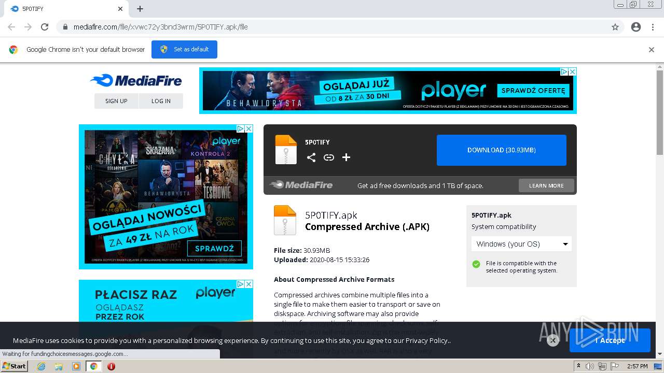The height and width of the screenshot is (373, 664).
Task: Open the volume control in tray
Action: [590, 366]
